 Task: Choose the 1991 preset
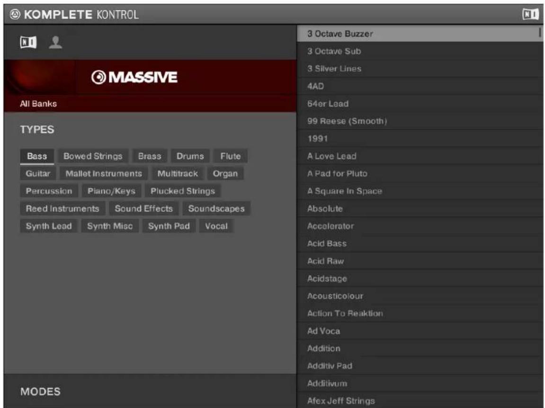pyautogui.click(x=420, y=139)
